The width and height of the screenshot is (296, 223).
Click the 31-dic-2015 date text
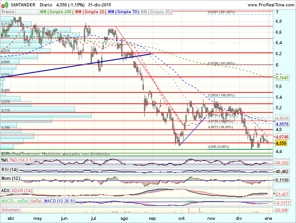click(x=99, y=5)
